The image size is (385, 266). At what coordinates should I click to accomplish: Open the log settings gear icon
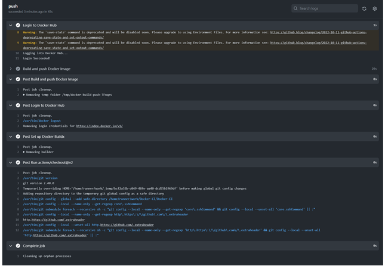(x=374, y=8)
